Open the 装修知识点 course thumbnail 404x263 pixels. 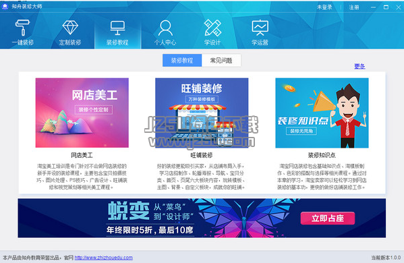pyautogui.click(x=322, y=113)
